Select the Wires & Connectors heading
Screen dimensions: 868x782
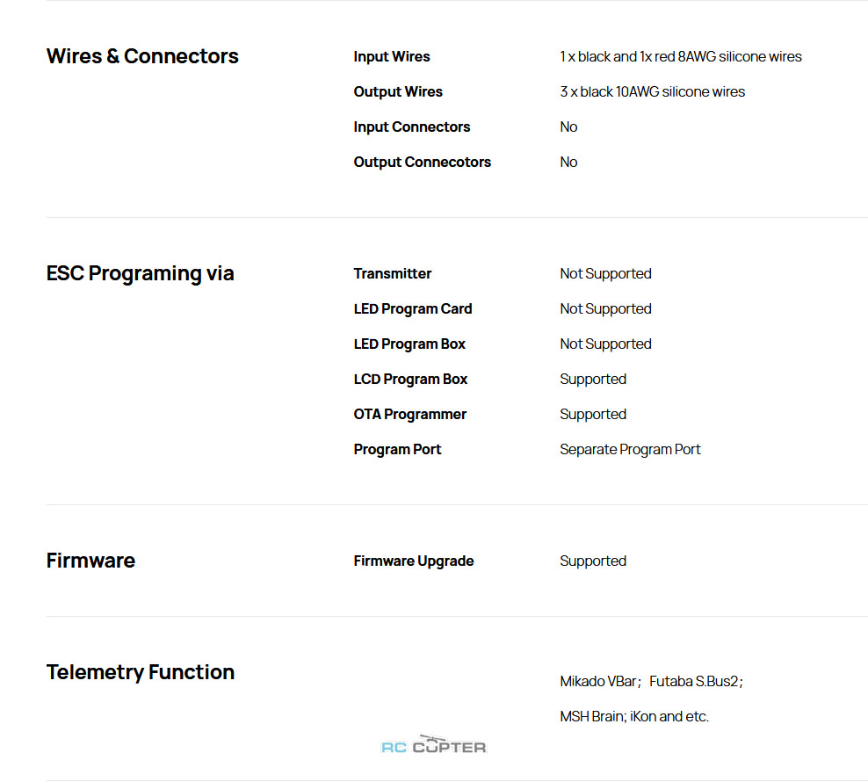(142, 56)
